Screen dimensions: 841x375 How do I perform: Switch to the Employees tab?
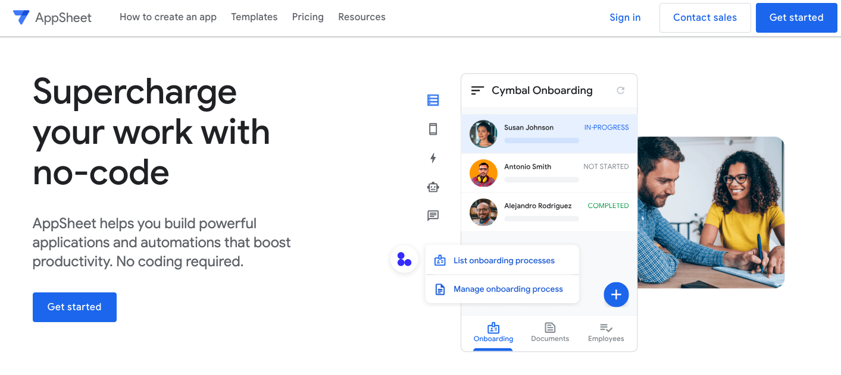(x=606, y=333)
